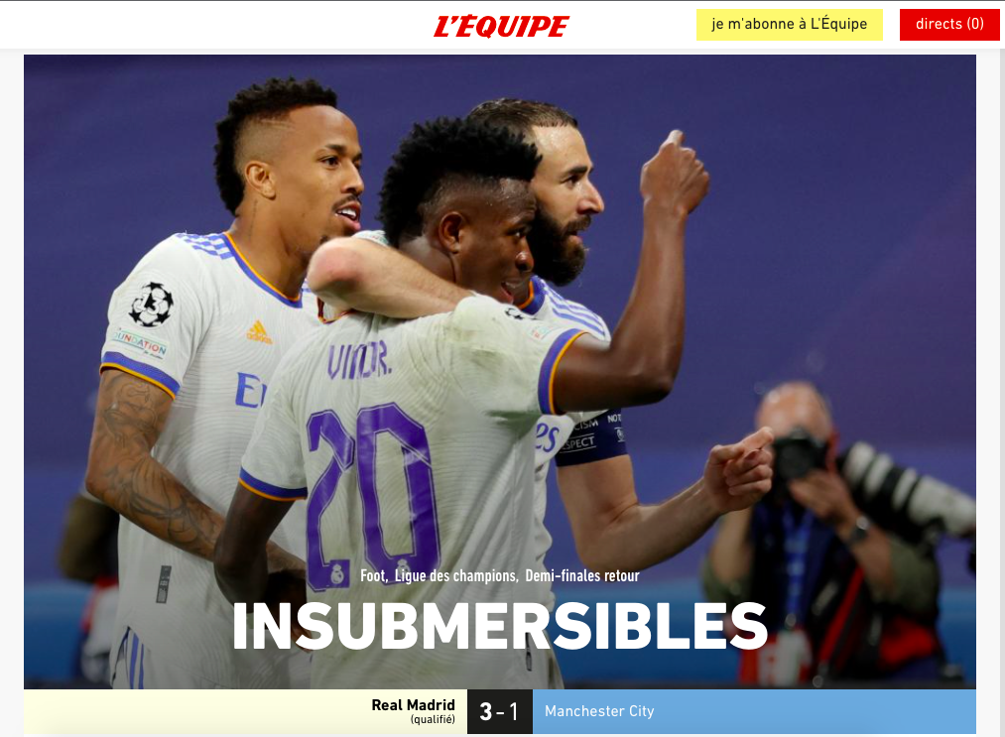The height and width of the screenshot is (737, 1005).
Task: Open the hero match celebration photo
Action: point(500,372)
